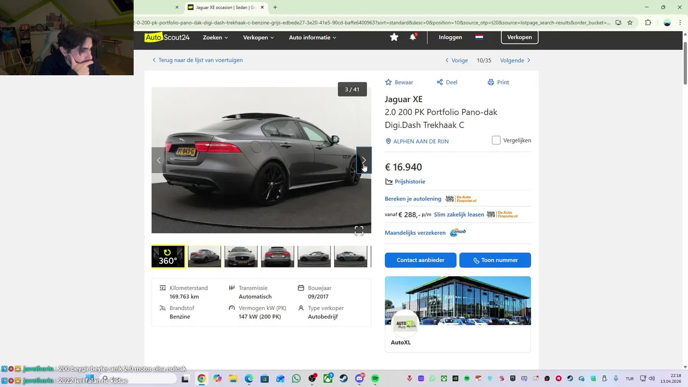Image resolution: width=688 pixels, height=387 pixels.
Task: Open Slim zakelijk leasen link
Action: [x=459, y=214]
